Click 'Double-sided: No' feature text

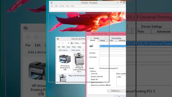point(97,77)
